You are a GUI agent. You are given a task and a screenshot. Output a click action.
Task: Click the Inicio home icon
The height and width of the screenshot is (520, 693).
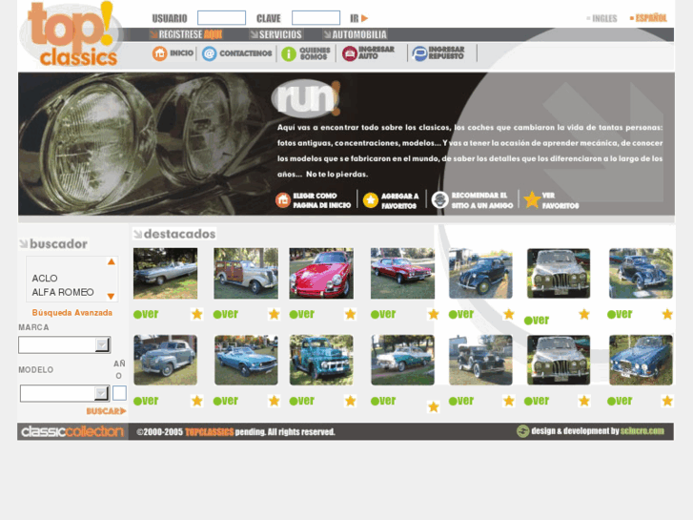point(159,53)
